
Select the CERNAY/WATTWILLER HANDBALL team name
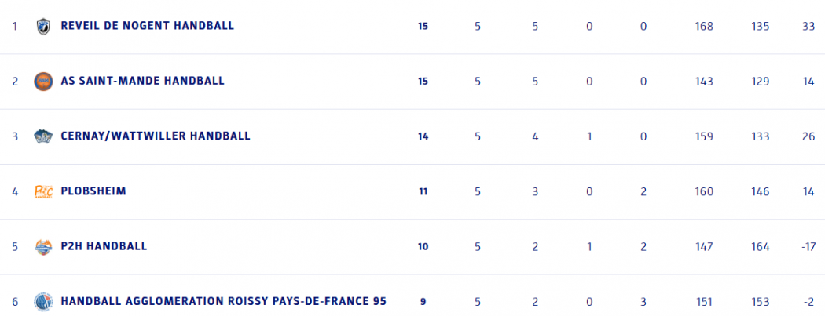(155, 136)
